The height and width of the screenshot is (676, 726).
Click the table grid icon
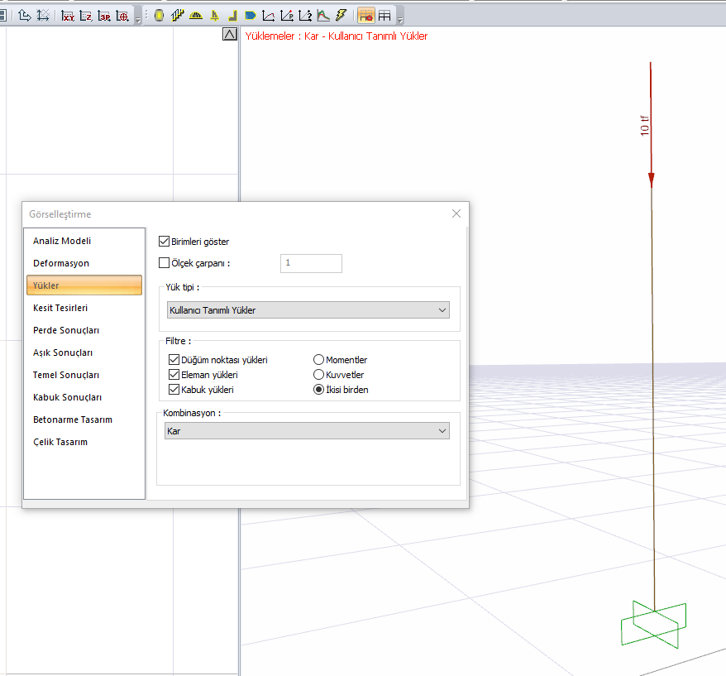(384, 16)
